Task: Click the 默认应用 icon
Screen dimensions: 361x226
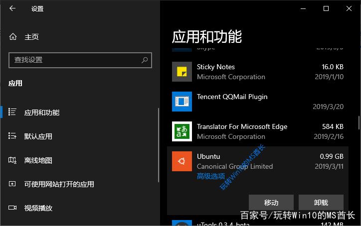Action: [x=12, y=136]
